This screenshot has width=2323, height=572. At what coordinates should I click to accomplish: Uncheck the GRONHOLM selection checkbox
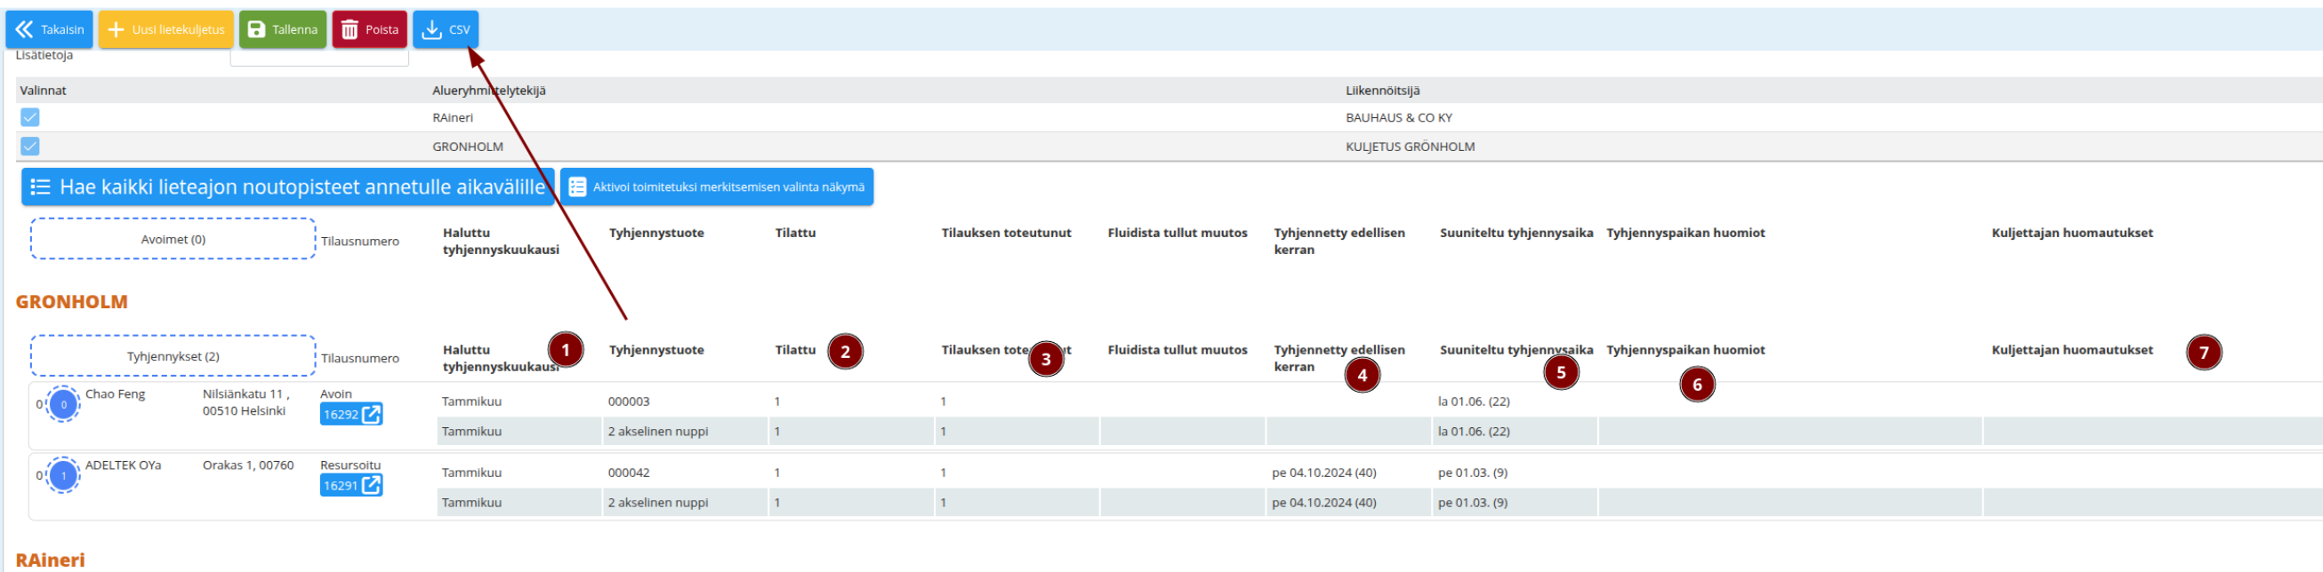point(29,146)
